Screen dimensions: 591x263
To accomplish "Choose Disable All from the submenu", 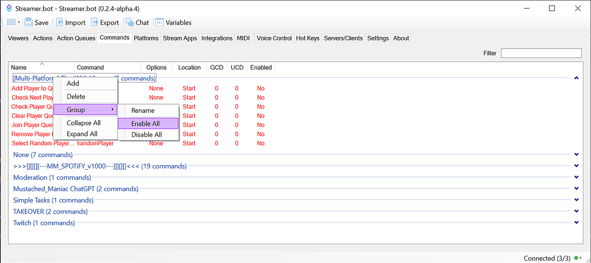I will point(146,135).
